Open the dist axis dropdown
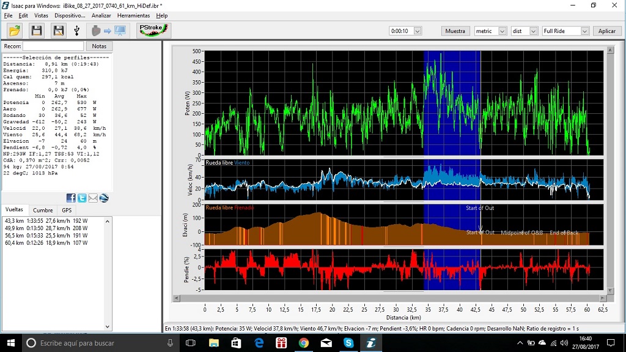 coord(533,31)
